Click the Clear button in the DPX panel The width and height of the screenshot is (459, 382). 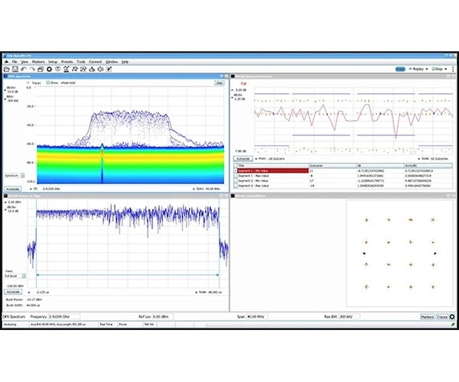[x=218, y=82]
